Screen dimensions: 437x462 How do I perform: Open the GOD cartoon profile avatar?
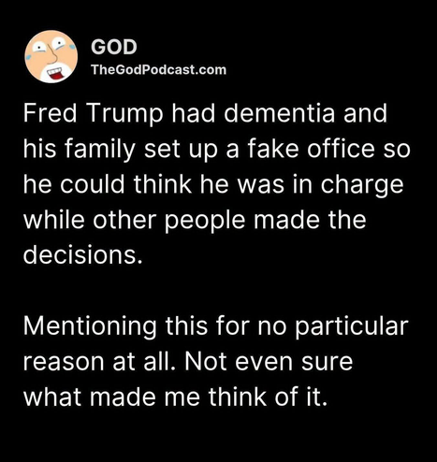click(51, 56)
